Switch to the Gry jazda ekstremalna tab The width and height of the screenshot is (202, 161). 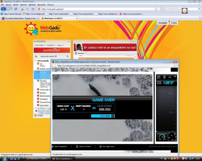[x=20, y=19]
